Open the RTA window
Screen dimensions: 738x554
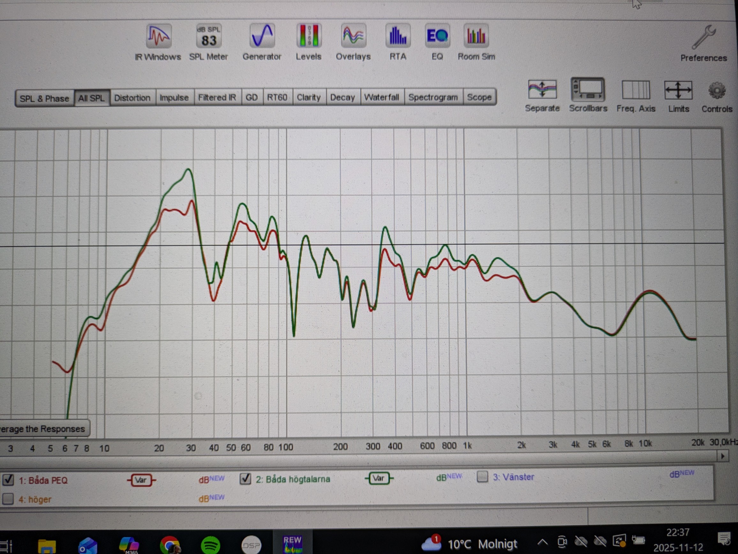[398, 36]
